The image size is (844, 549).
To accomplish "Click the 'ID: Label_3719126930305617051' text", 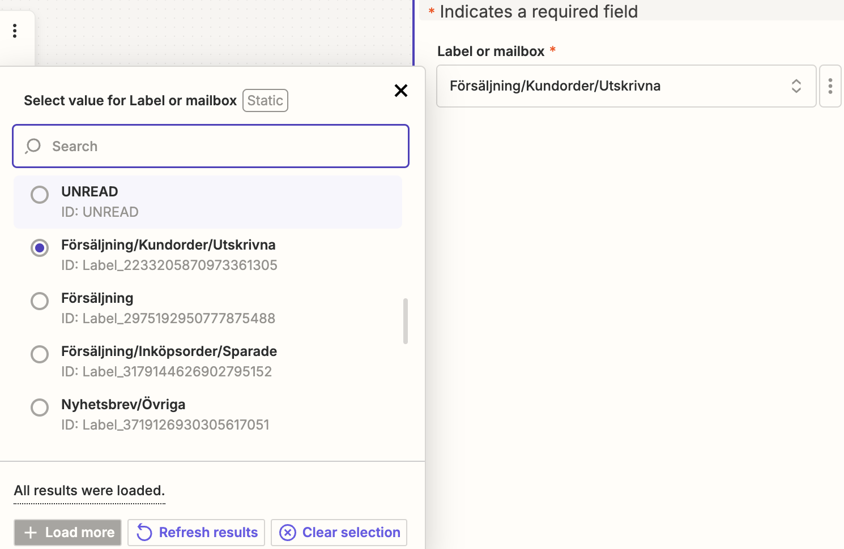I will click(x=165, y=425).
